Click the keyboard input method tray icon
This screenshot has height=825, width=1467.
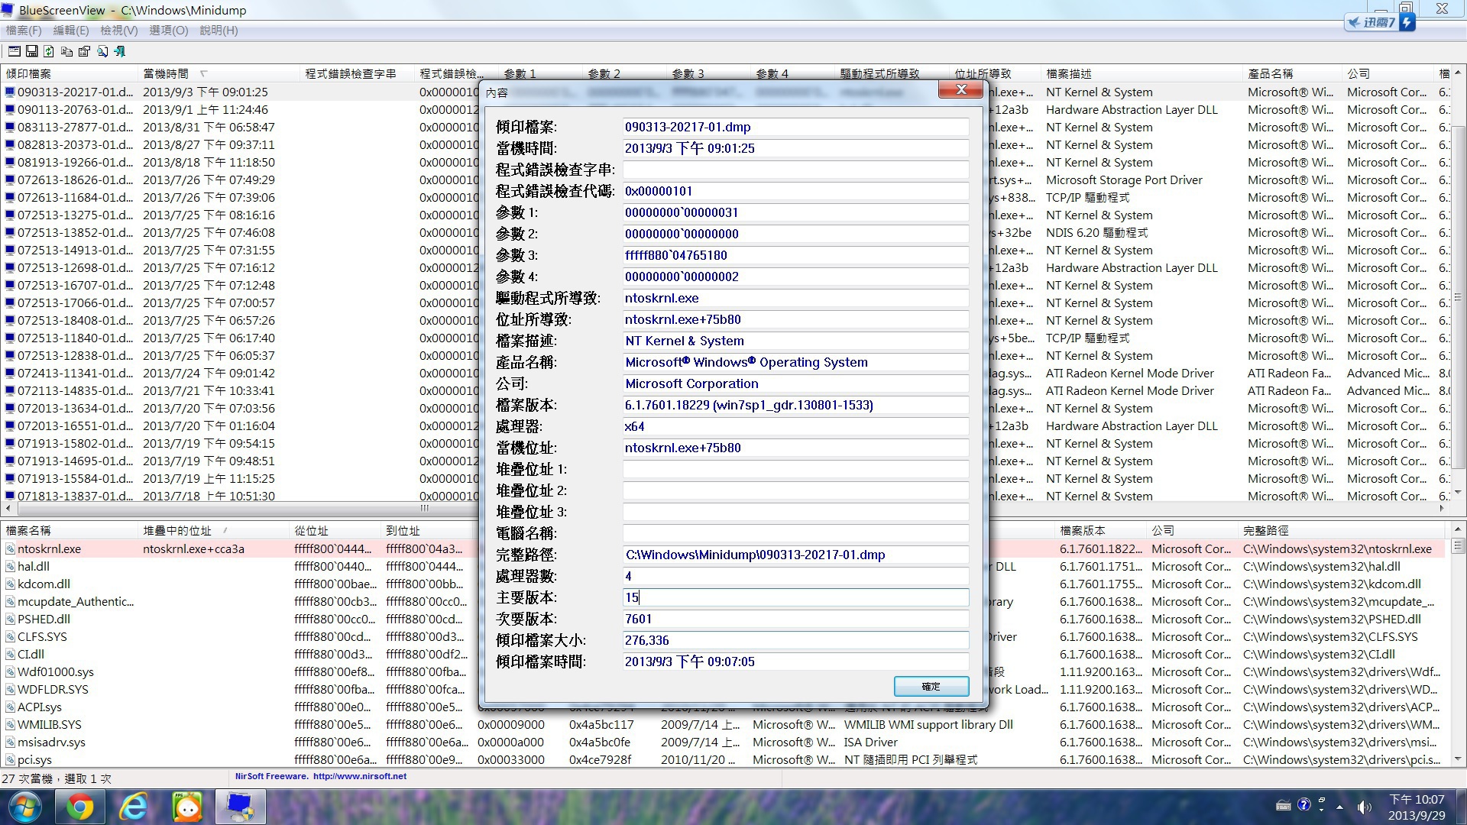click(x=1284, y=805)
